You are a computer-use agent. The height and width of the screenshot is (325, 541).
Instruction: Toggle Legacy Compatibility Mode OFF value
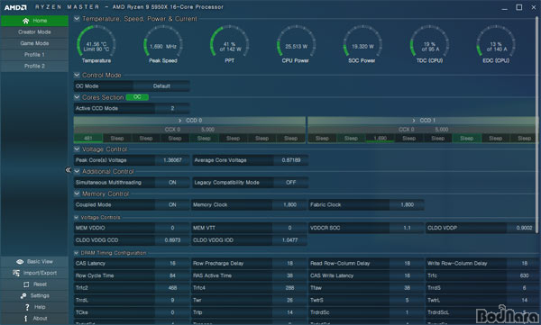click(x=291, y=183)
